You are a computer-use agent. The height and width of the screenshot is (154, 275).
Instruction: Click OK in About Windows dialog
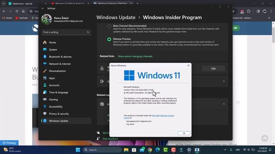184,133
